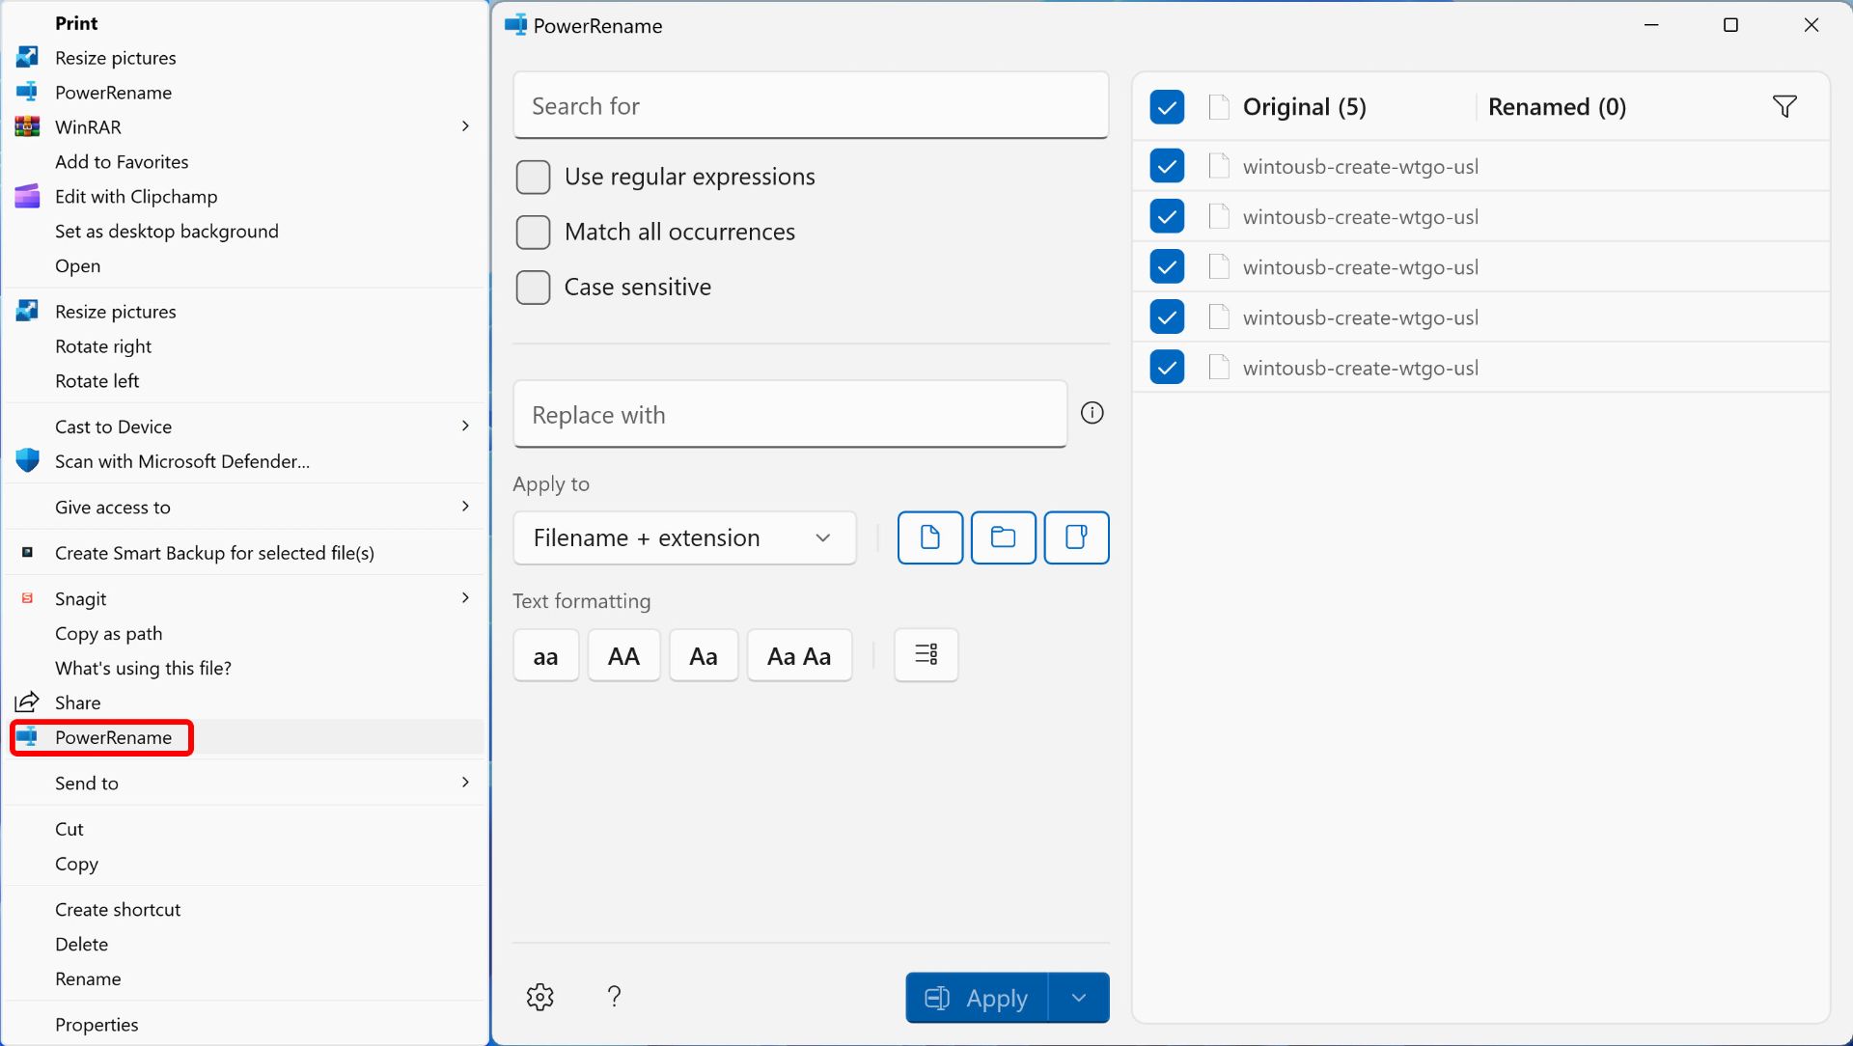This screenshot has height=1046, width=1853.
Task: Expand the Apply button dropdown arrow
Action: tap(1078, 998)
